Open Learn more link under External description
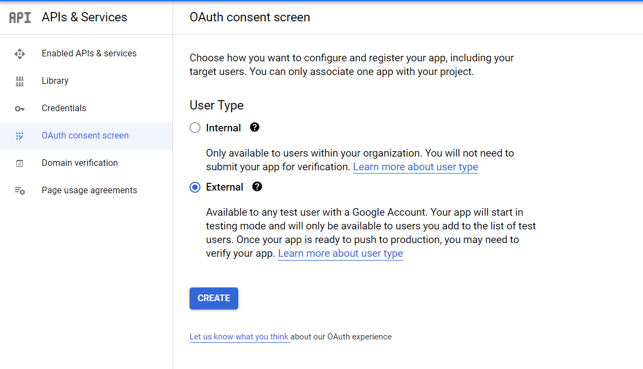This screenshot has width=643, height=369. tap(340, 253)
